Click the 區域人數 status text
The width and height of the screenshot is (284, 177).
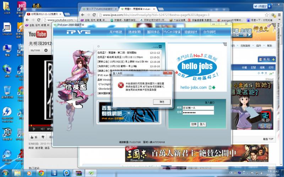154,142
